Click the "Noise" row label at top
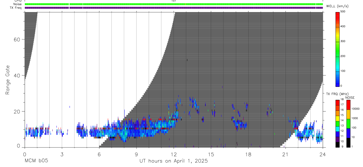The height and width of the screenshot is (167, 363). [x=17, y=4]
